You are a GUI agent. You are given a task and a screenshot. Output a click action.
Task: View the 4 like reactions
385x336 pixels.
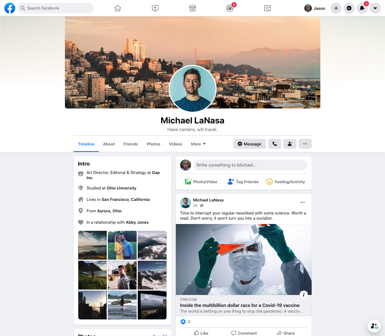coord(186,322)
